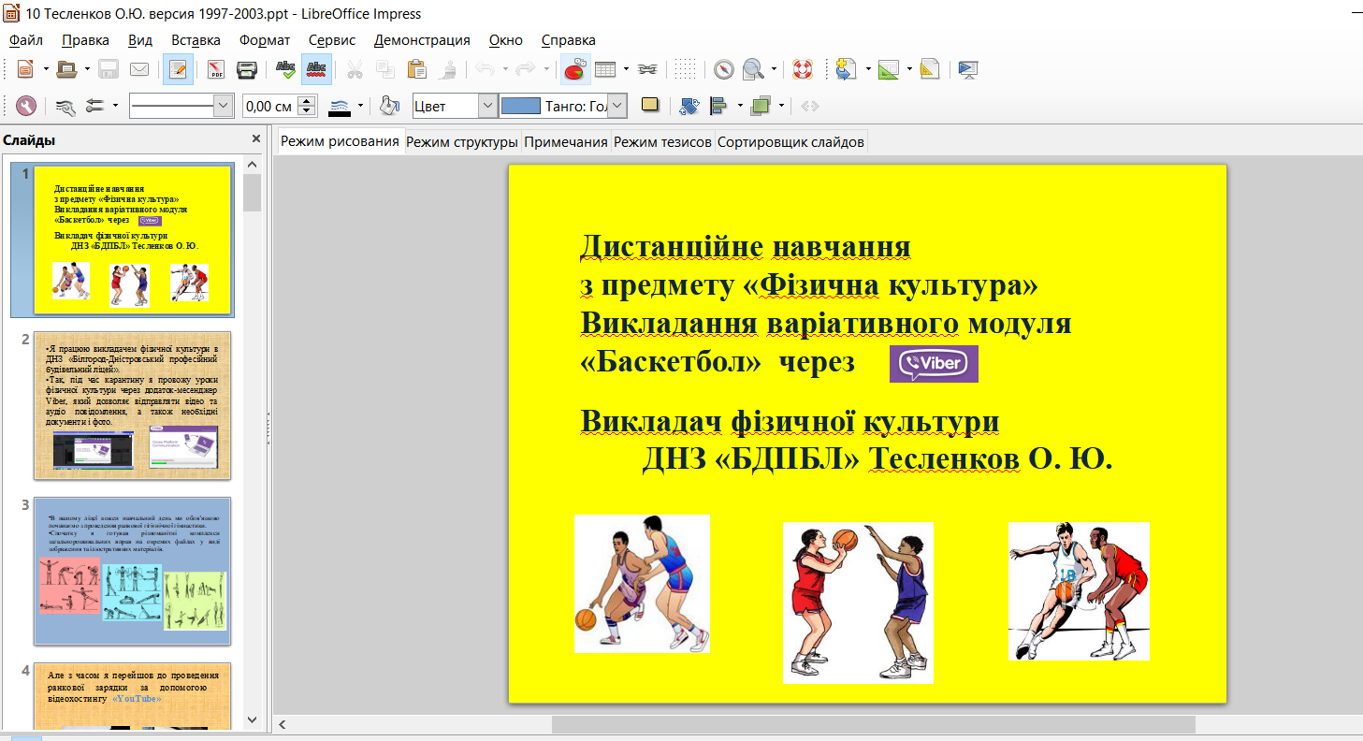Open the fill type 'Цвет' dropdown
The height and width of the screenshot is (741, 1363).
pyautogui.click(x=487, y=106)
